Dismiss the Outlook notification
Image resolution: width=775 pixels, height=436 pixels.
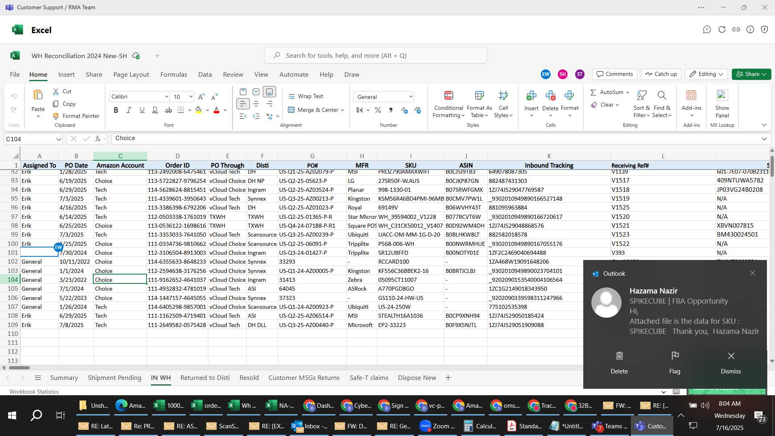tap(731, 363)
